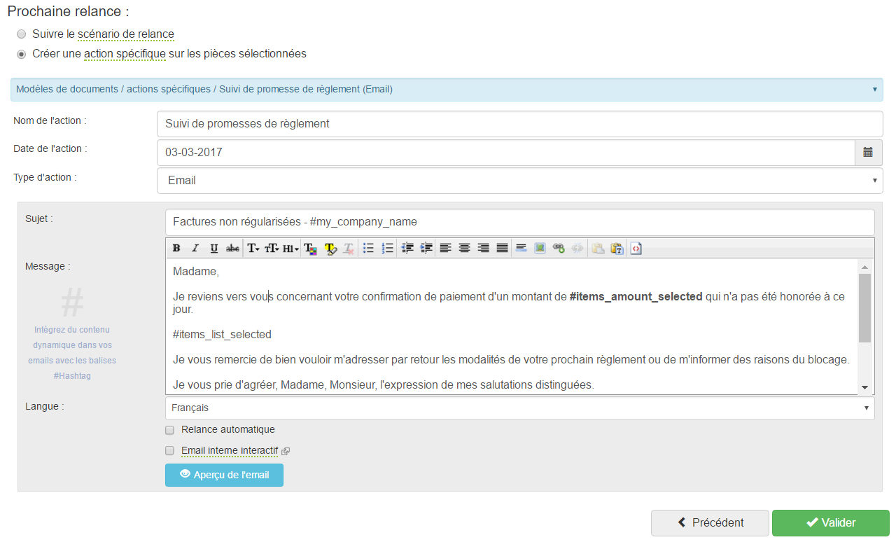Insert a horizontal rule
Image resolution: width=896 pixels, height=542 pixels.
pos(521,248)
